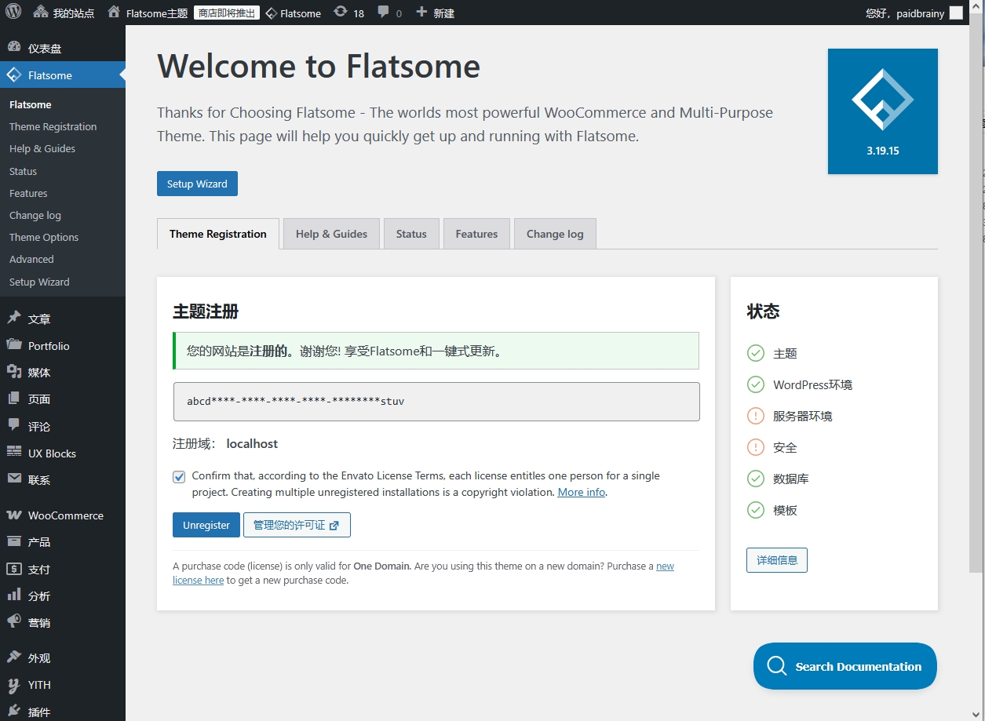Switch to the Features tab
This screenshot has width=985, height=721.
(x=476, y=234)
